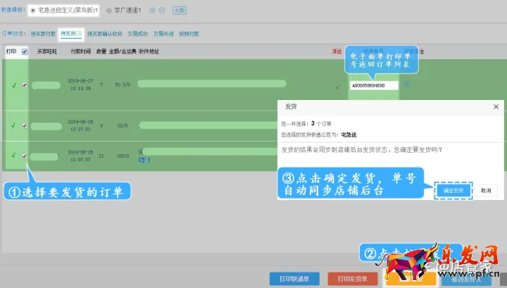Viewport: 507px width, 288px height.
Task: Uncheck the third order row checkbox
Action: click(x=25, y=156)
